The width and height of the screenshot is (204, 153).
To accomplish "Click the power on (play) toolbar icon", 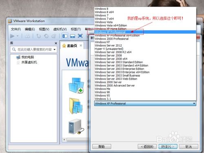I will point(12,36).
